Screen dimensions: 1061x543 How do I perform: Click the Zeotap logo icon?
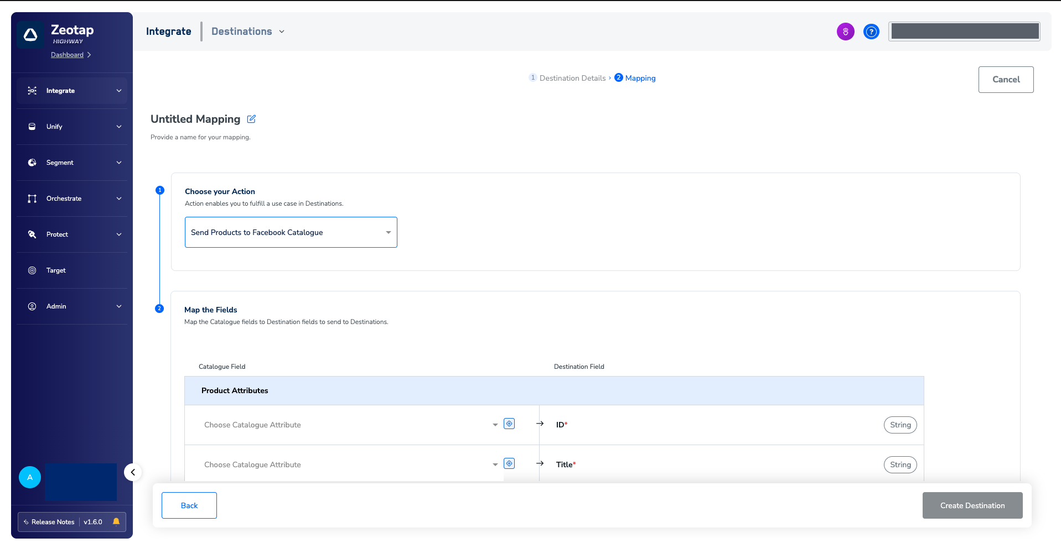30,35
